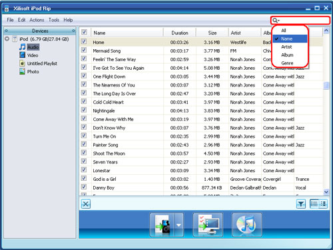Image resolution: width=333 pixels, height=250 pixels.
Task: Choose Album in search filter menu
Action: 290,55
